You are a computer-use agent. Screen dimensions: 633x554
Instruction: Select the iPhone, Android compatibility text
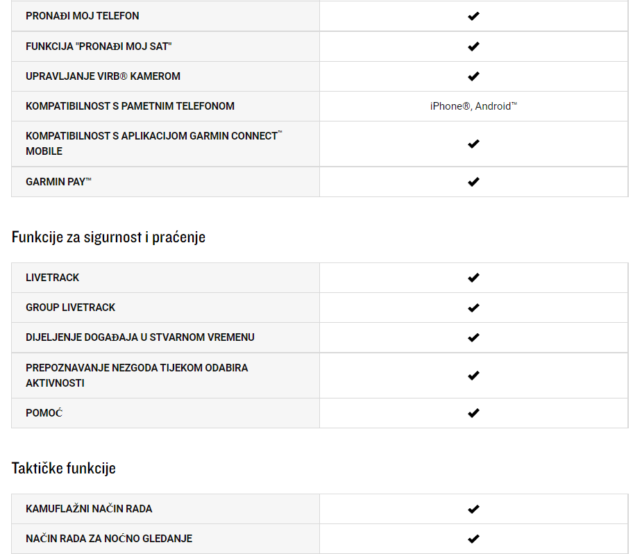click(x=473, y=106)
